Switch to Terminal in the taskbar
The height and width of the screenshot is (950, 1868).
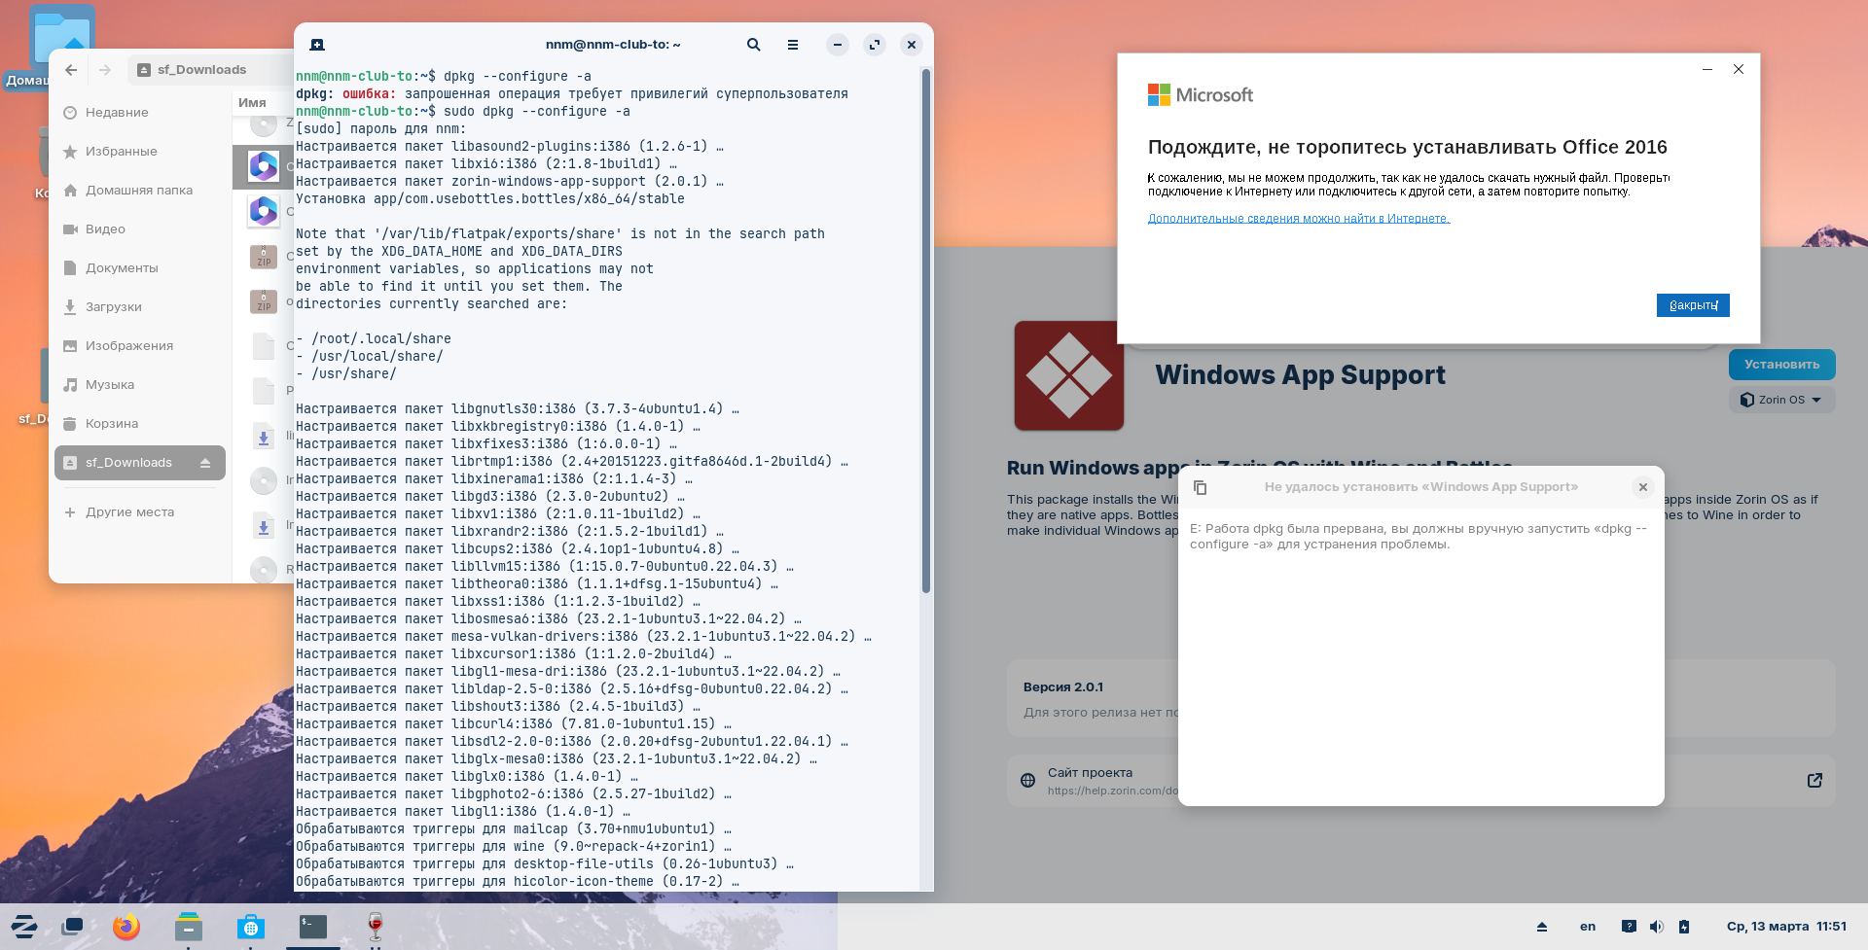(313, 927)
